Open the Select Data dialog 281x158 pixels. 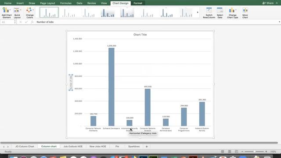220,13
